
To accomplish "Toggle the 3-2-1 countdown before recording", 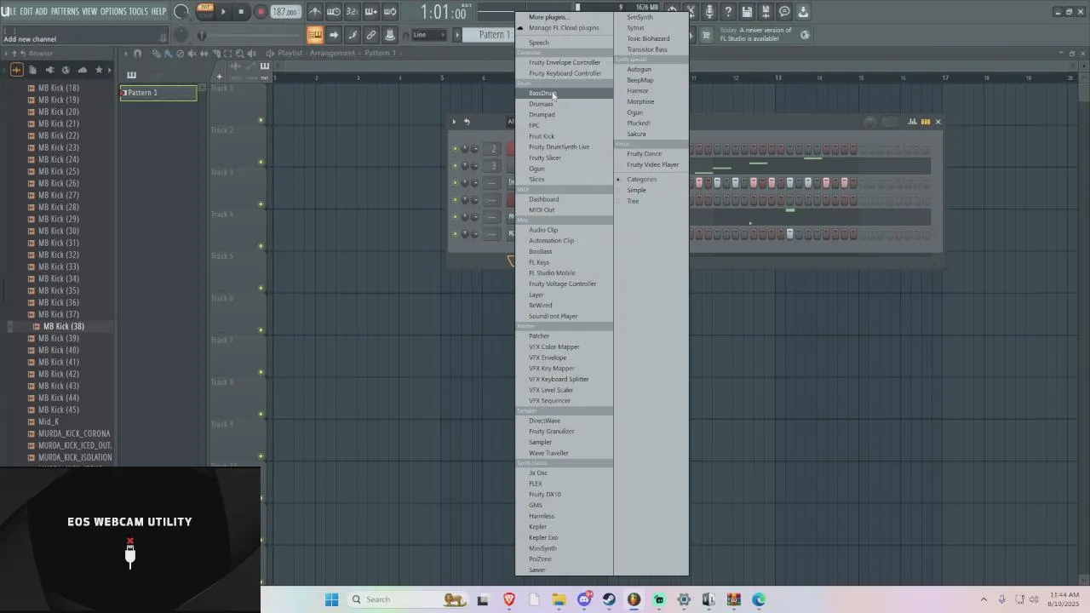I will click(x=353, y=12).
